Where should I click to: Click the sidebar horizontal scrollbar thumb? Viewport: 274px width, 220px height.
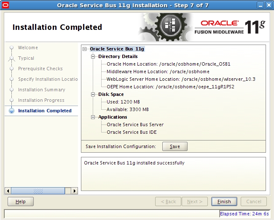tap(38, 191)
